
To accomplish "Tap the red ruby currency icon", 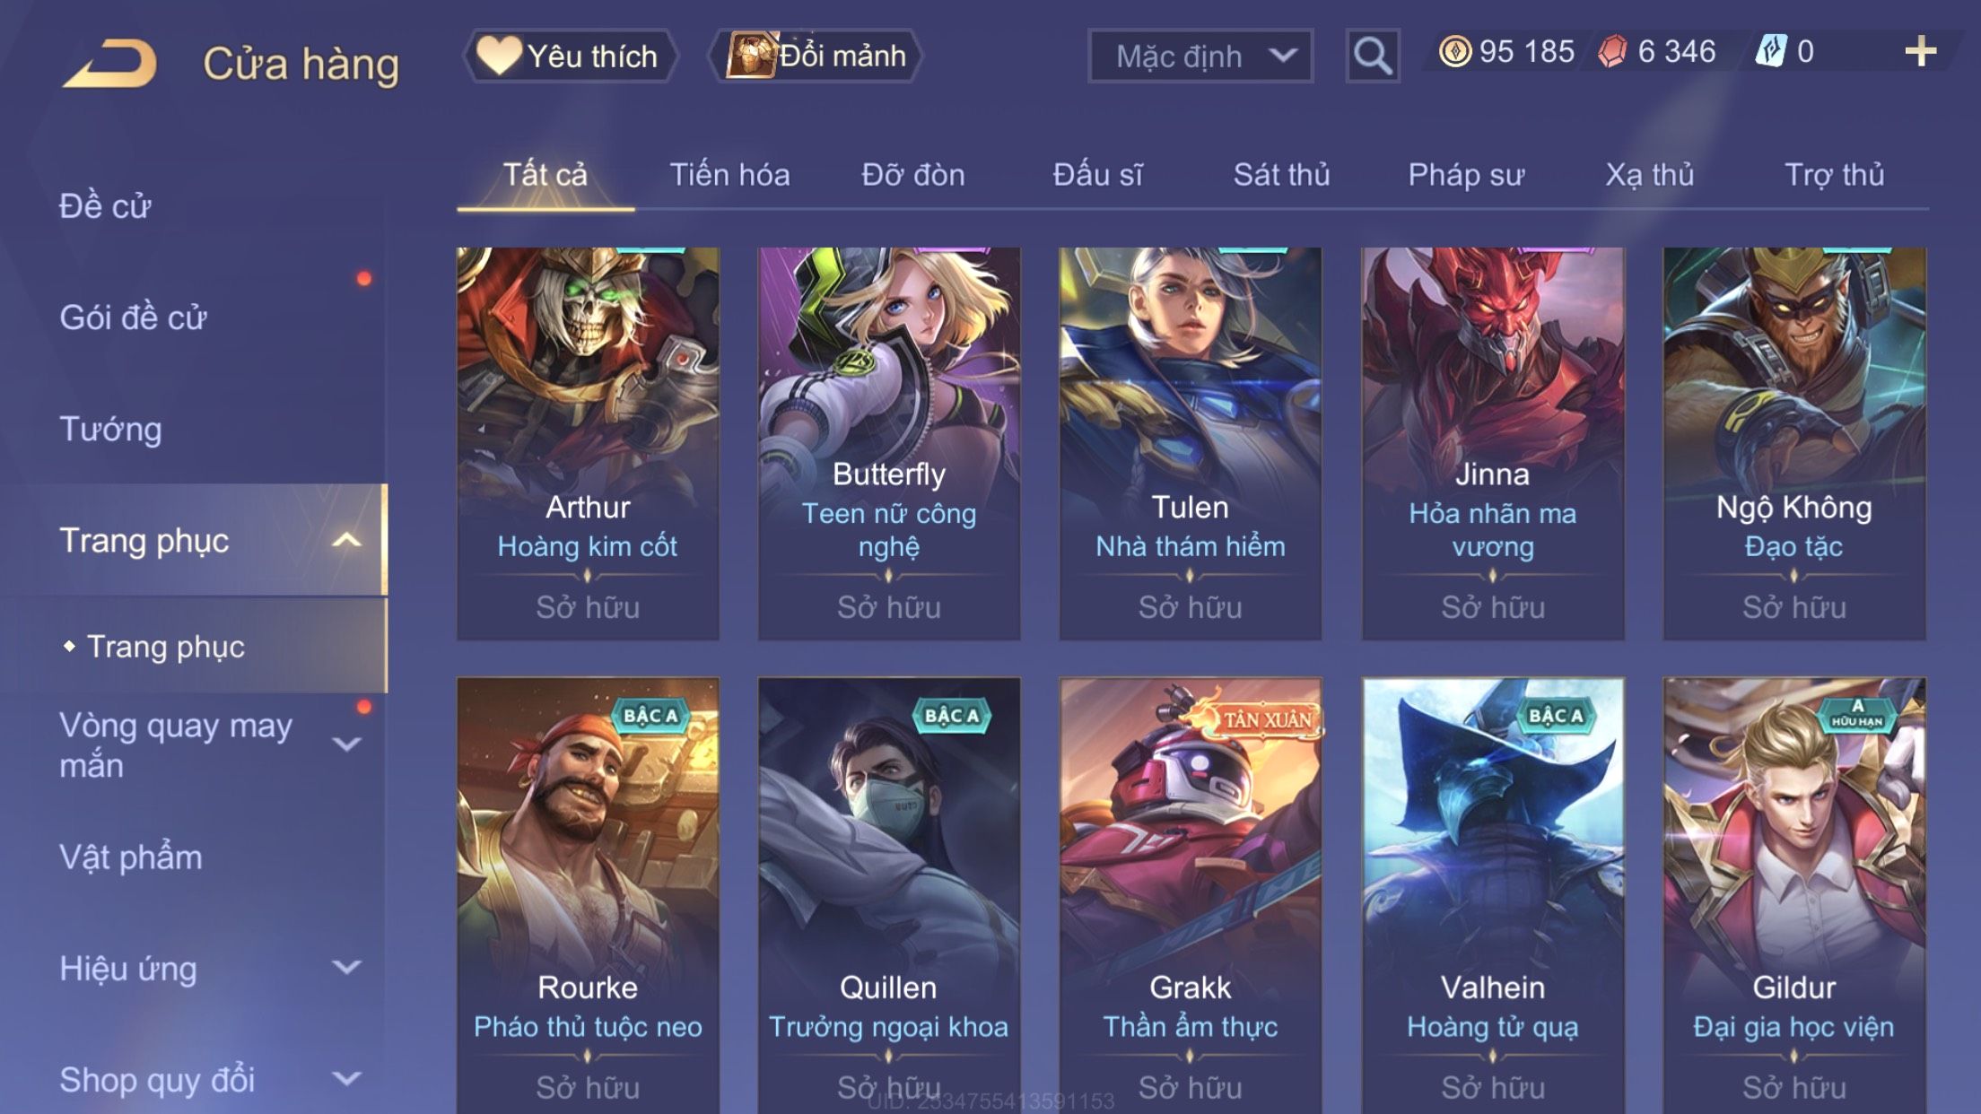I will 1612,51.
